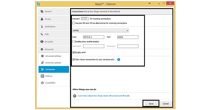Screen dimensions: 210x110
Task: Collapse the Advanced section
Action: (x=54, y=49)
